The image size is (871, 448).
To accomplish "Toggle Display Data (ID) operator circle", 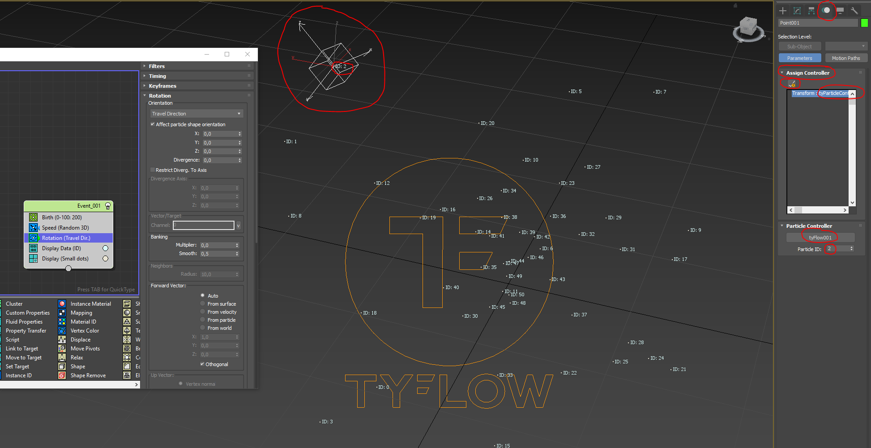I will tap(106, 248).
